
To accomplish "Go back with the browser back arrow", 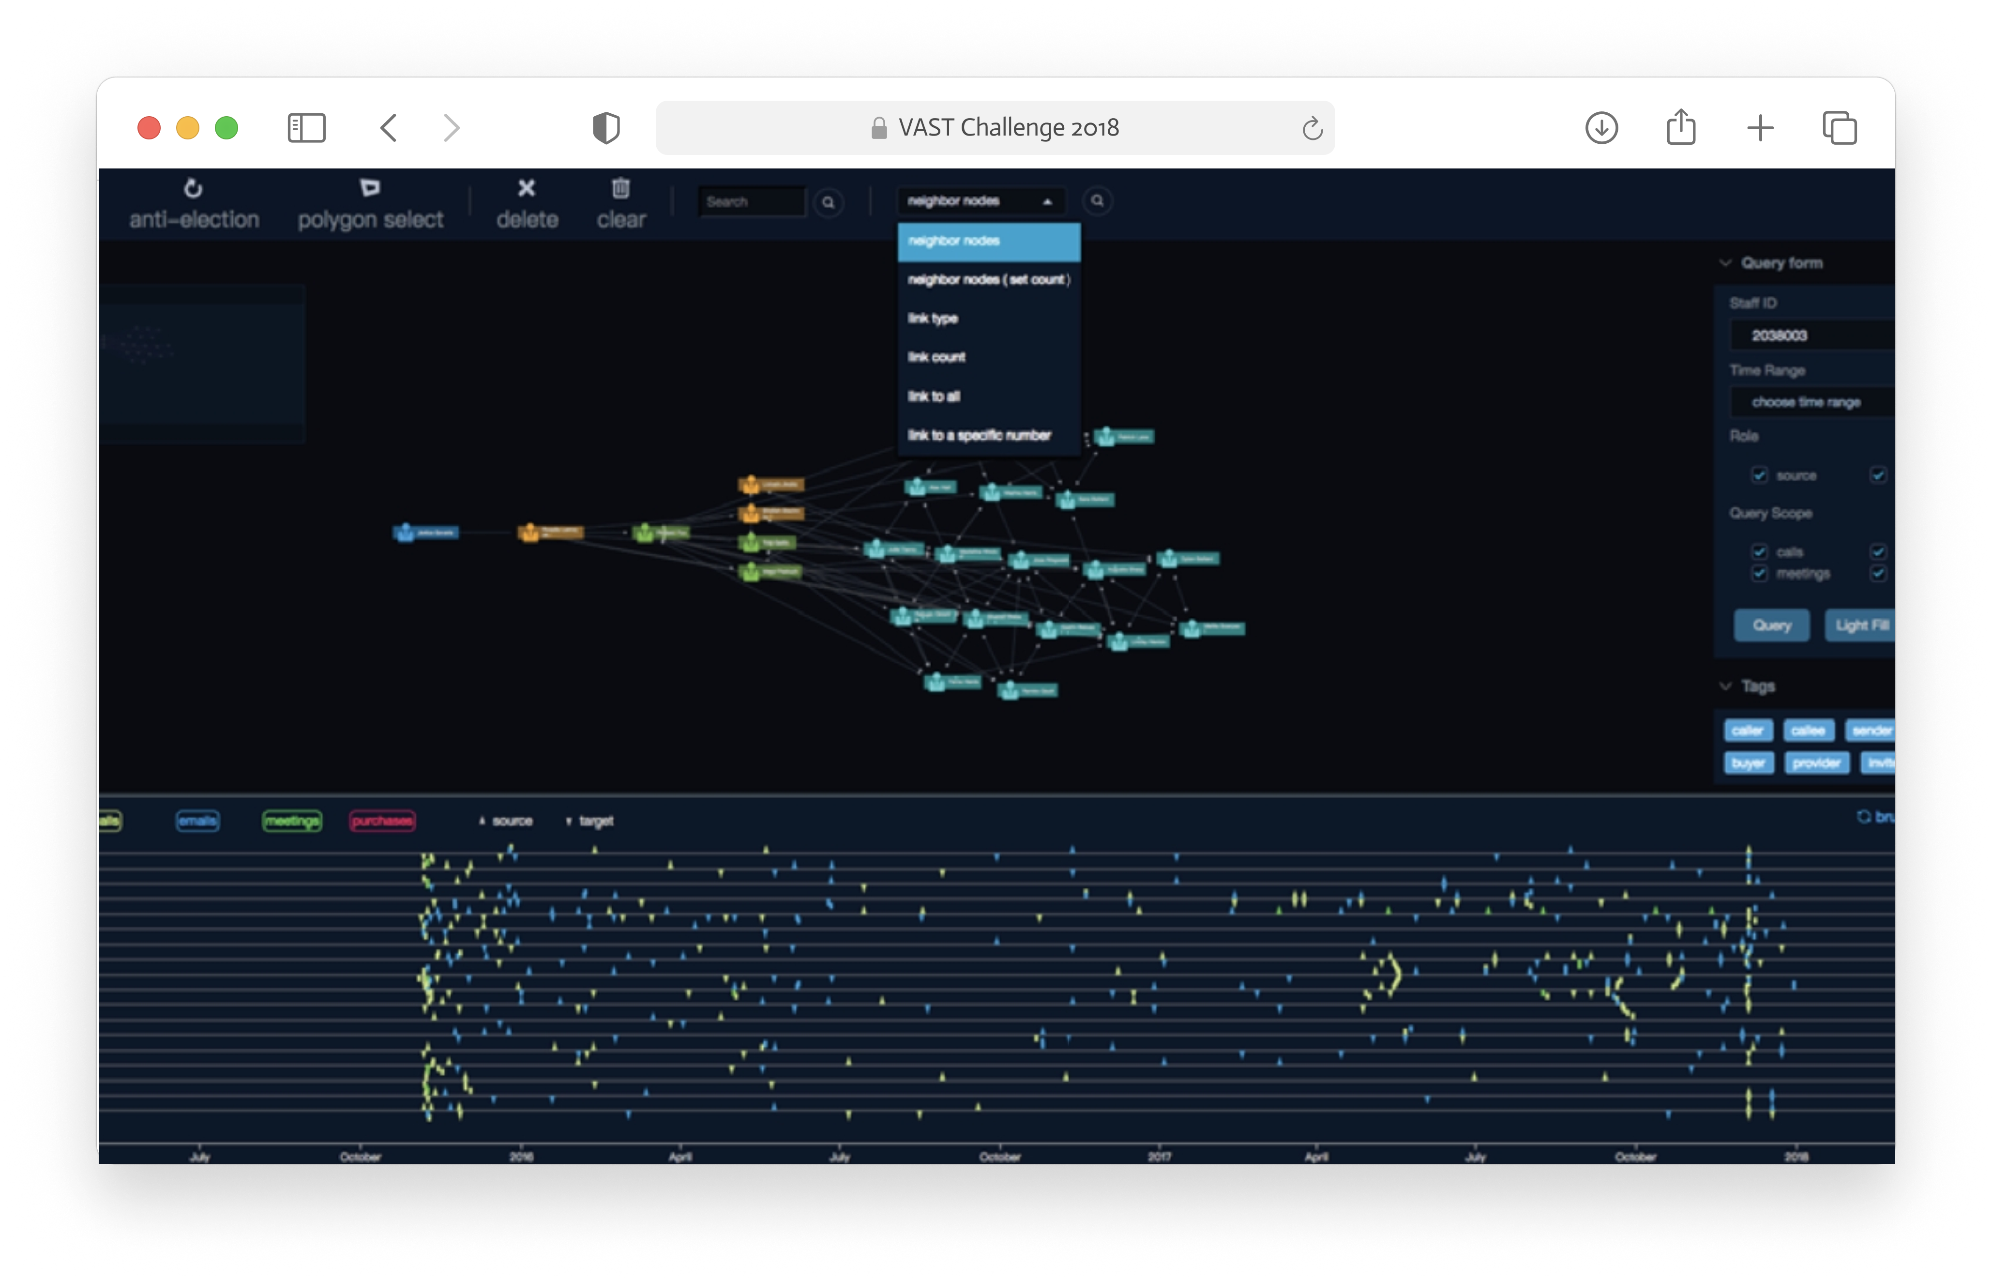I will (389, 128).
